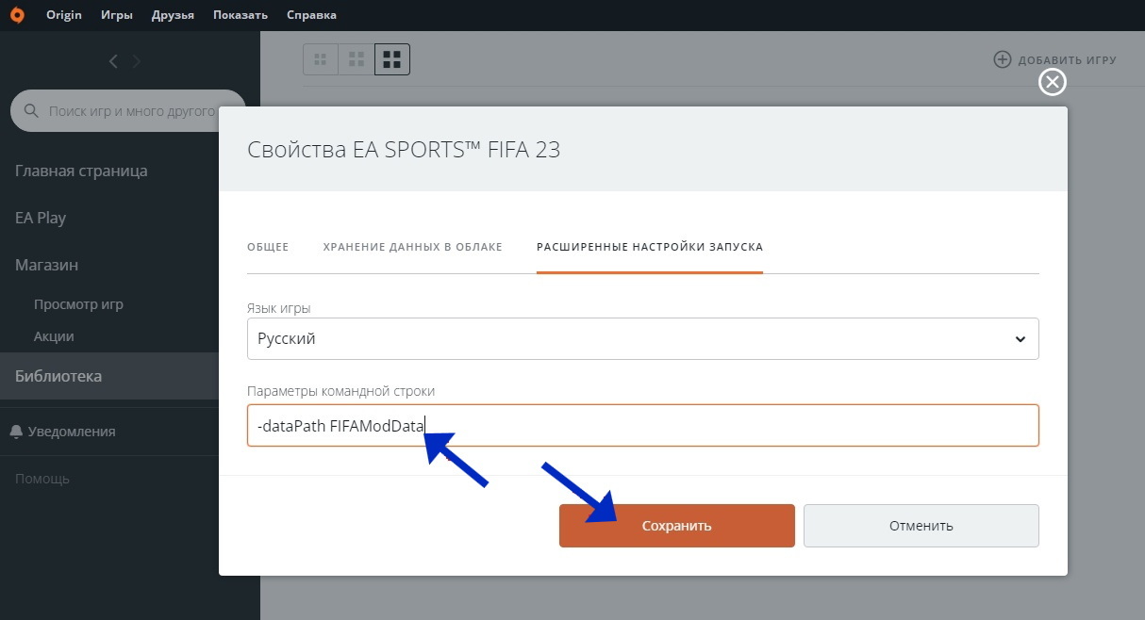Viewport: 1145px width, 620px height.
Task: Open Магазин section
Action: pyautogui.click(x=46, y=265)
